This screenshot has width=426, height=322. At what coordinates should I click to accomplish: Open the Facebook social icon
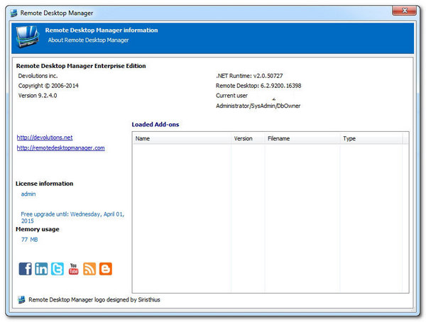[x=25, y=269]
